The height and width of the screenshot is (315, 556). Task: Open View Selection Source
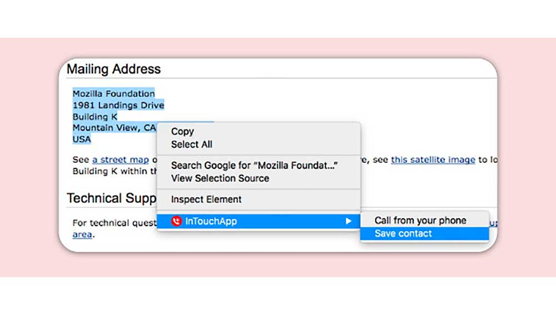coord(220,178)
